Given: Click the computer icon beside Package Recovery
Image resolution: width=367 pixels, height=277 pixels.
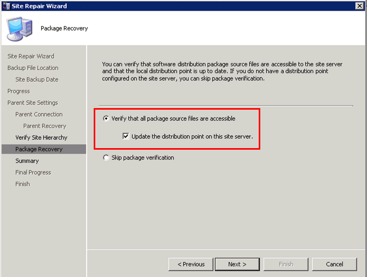Looking at the screenshot, I should 19,29.
